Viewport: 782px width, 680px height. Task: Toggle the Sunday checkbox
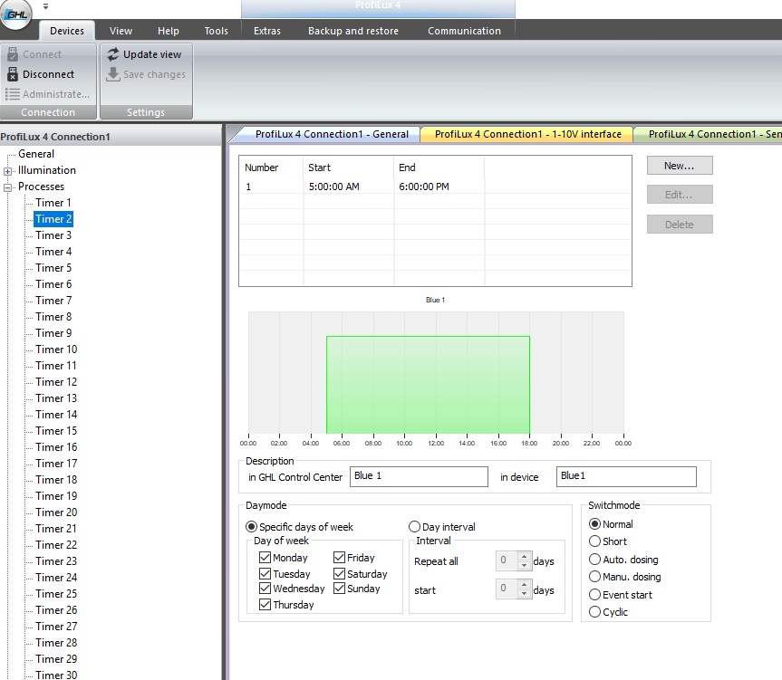click(x=339, y=589)
